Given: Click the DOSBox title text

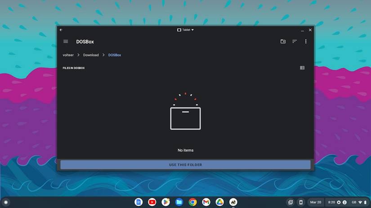Looking at the screenshot, I should 85,42.
